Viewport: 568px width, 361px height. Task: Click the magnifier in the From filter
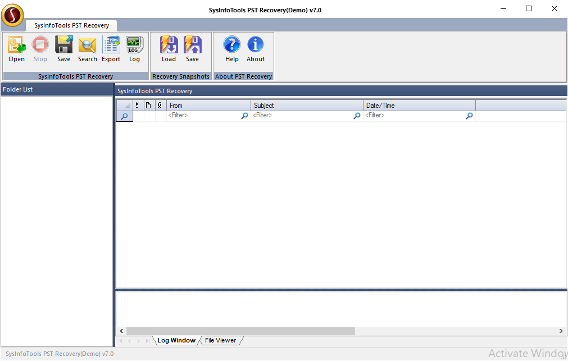click(x=245, y=116)
